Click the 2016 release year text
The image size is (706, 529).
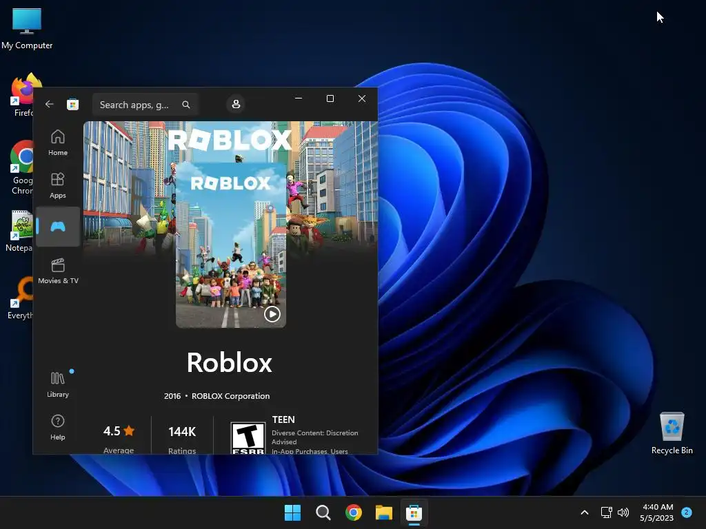tap(172, 396)
